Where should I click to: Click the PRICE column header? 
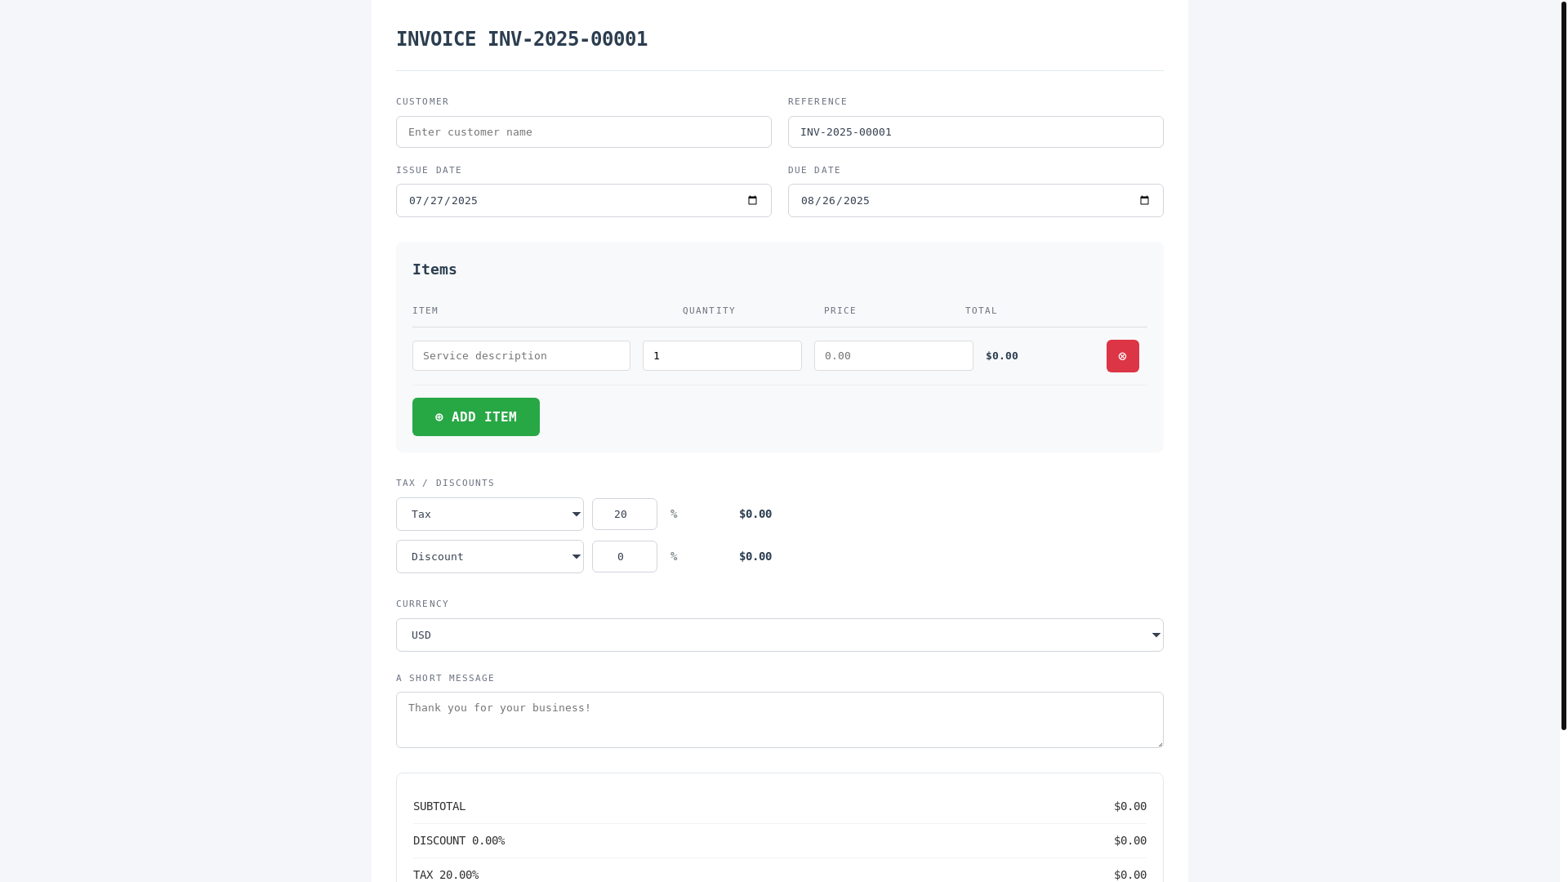[x=840, y=311]
